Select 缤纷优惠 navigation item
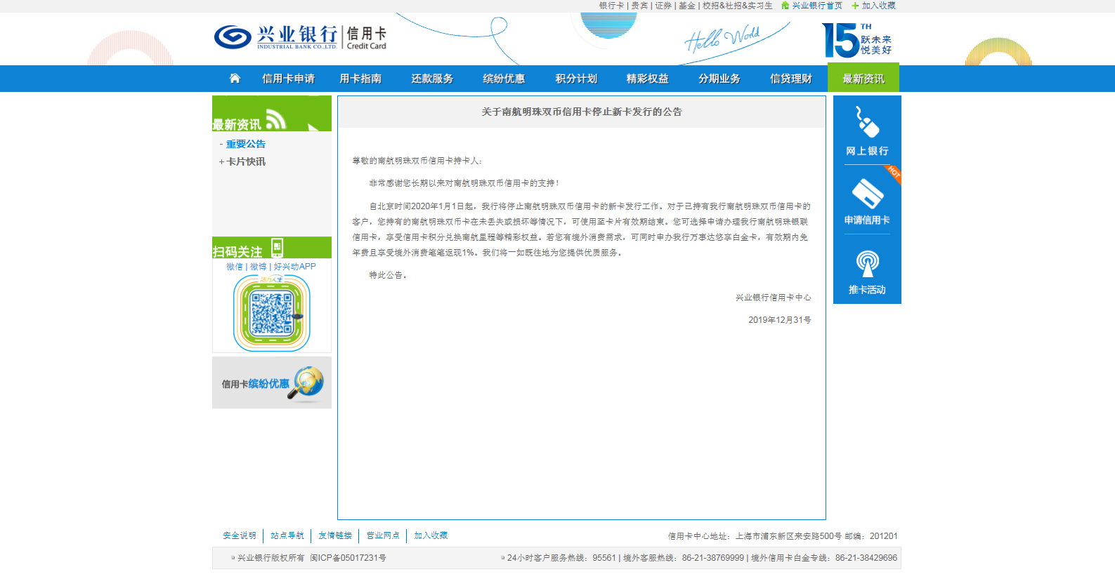This screenshot has height=579, width=1115. 504,79
